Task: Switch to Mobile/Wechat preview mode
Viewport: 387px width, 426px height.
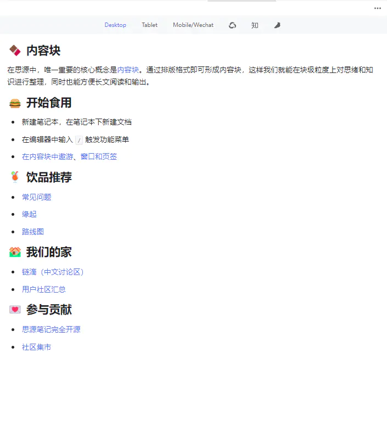Action: (193, 25)
